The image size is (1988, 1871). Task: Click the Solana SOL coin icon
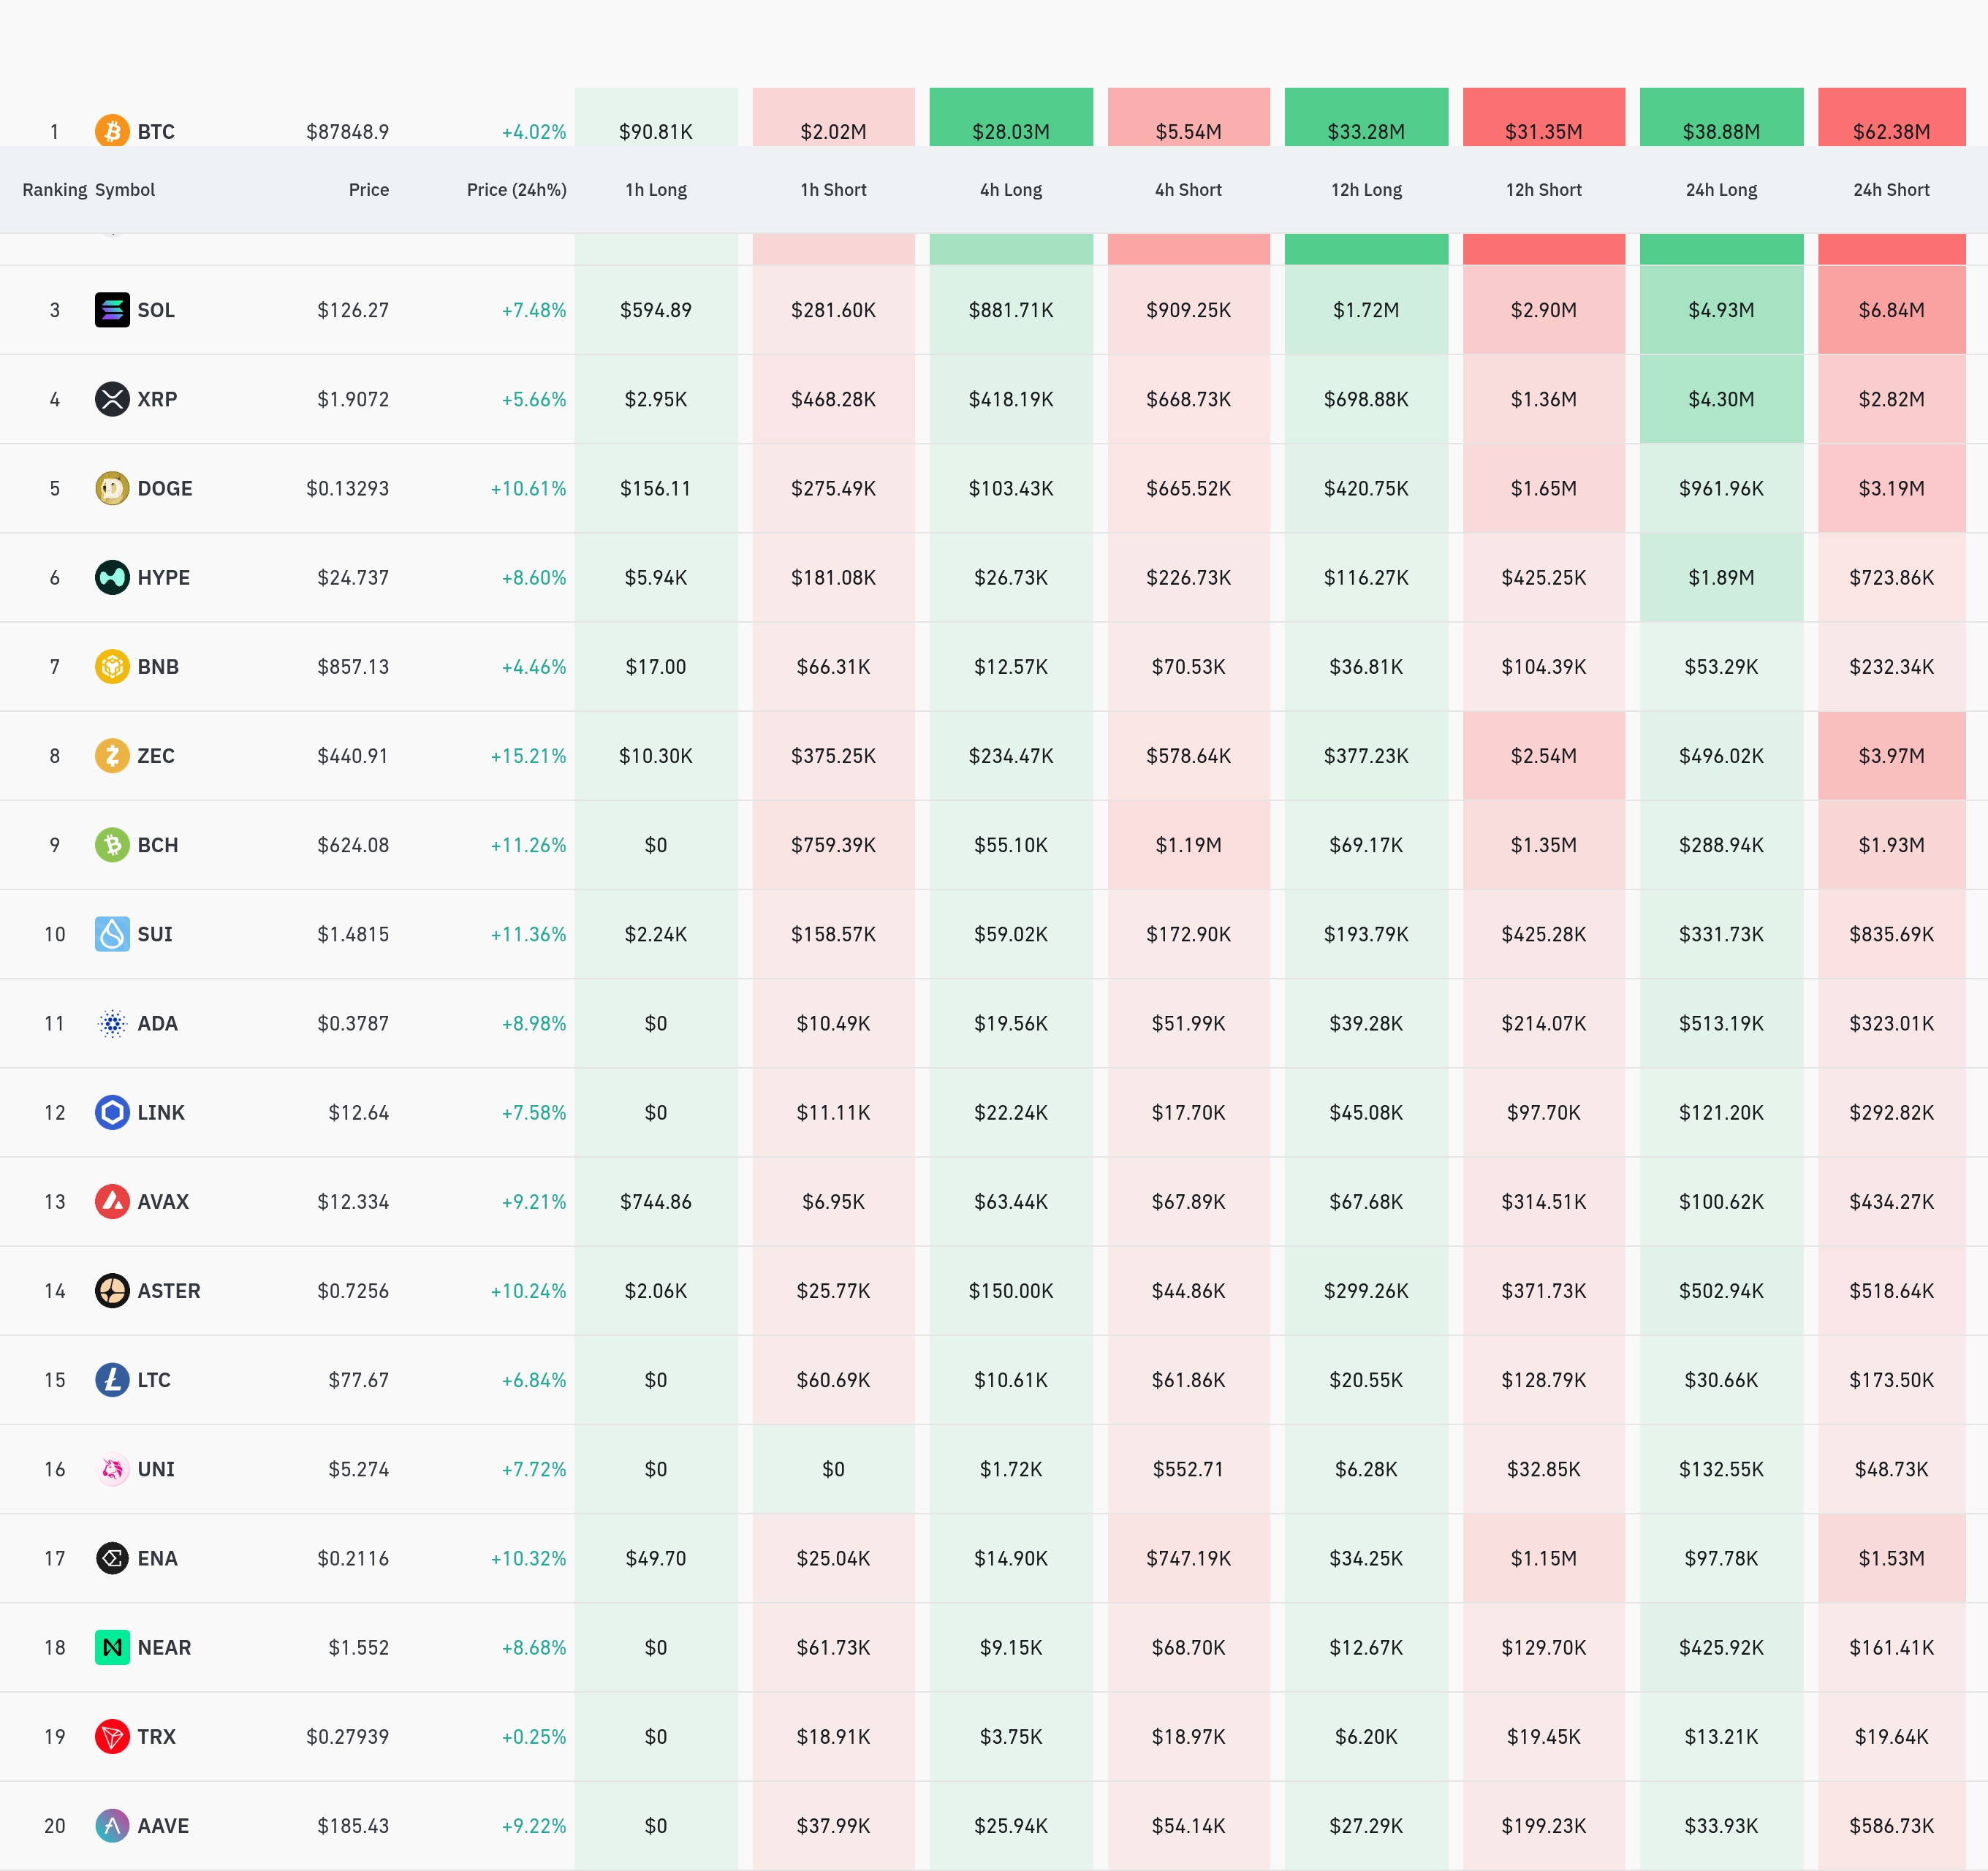tap(112, 310)
